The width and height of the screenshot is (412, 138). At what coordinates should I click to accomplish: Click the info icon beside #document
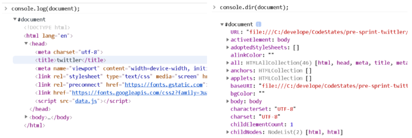[x=259, y=25]
